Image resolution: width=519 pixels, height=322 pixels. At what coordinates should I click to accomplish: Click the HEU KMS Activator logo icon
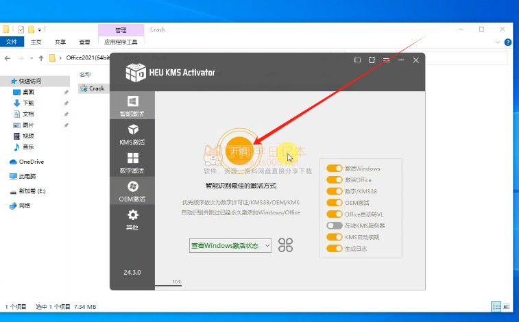135,73
